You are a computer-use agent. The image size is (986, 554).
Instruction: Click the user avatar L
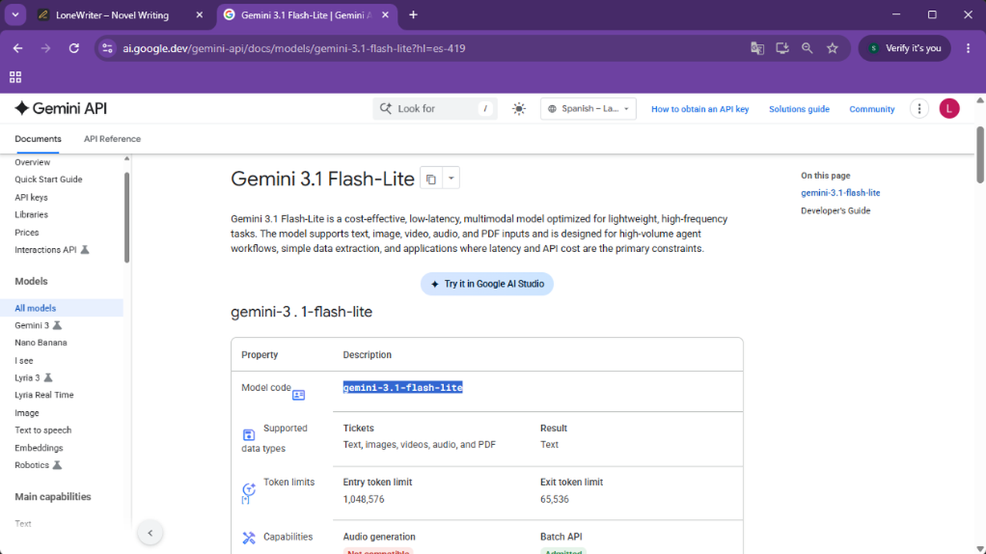(949, 109)
